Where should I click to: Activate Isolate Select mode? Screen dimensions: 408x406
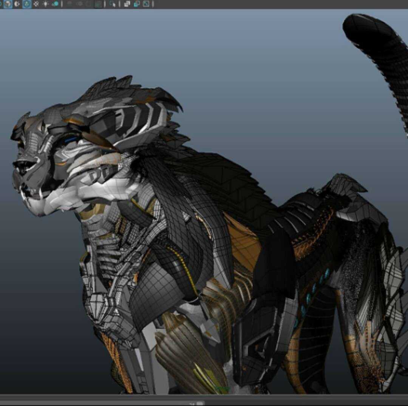pos(111,4)
